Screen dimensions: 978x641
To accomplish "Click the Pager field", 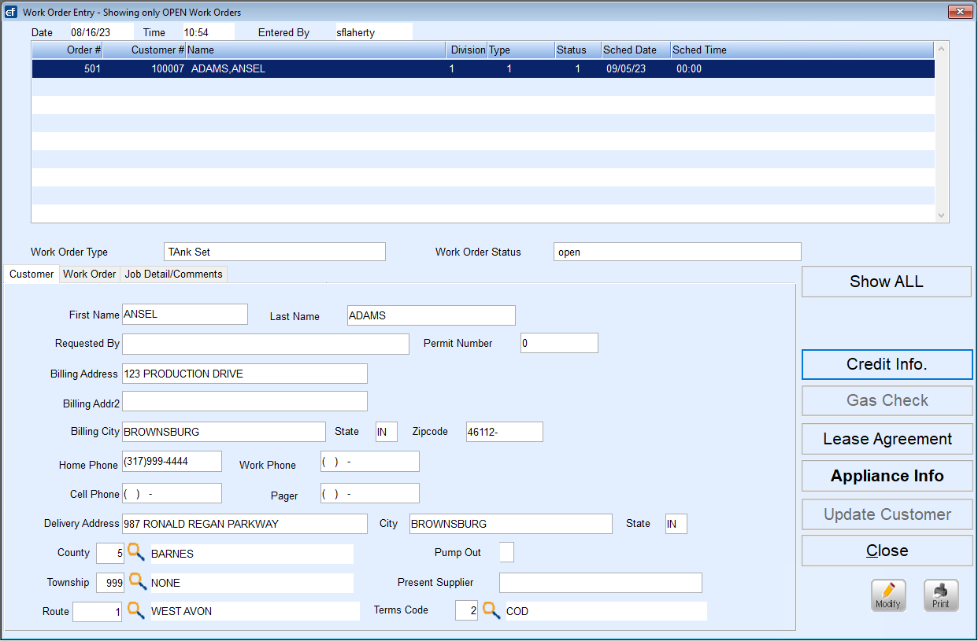I will click(370, 493).
